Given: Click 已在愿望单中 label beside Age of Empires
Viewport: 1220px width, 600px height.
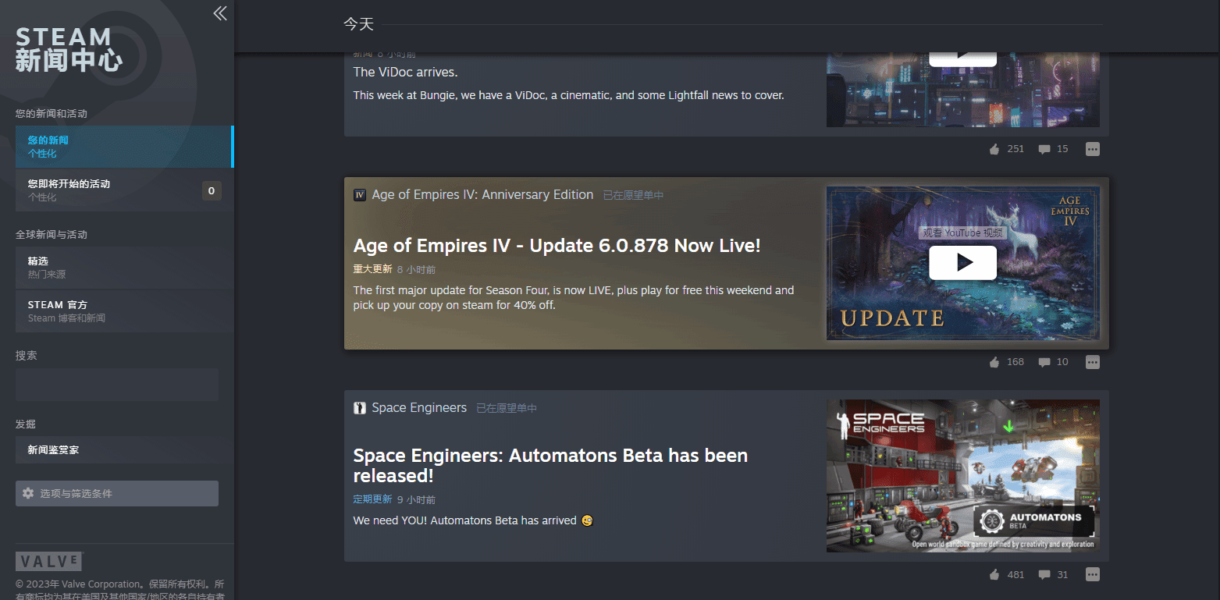Looking at the screenshot, I should tap(633, 195).
